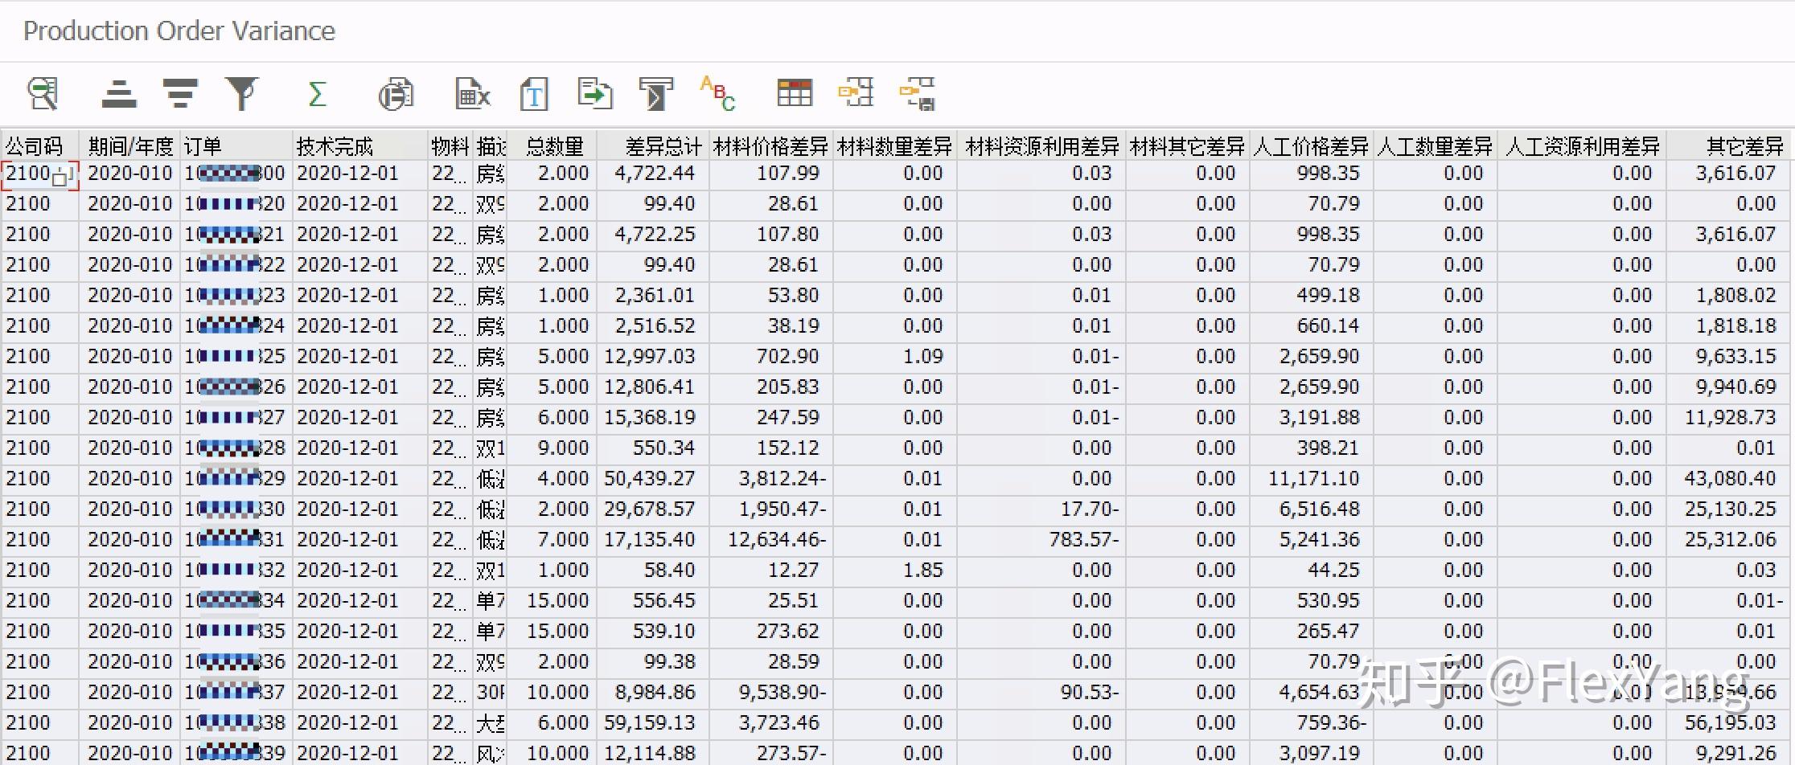Sort the list in ascending order
Screen dimensions: 1795x765
coord(119,93)
